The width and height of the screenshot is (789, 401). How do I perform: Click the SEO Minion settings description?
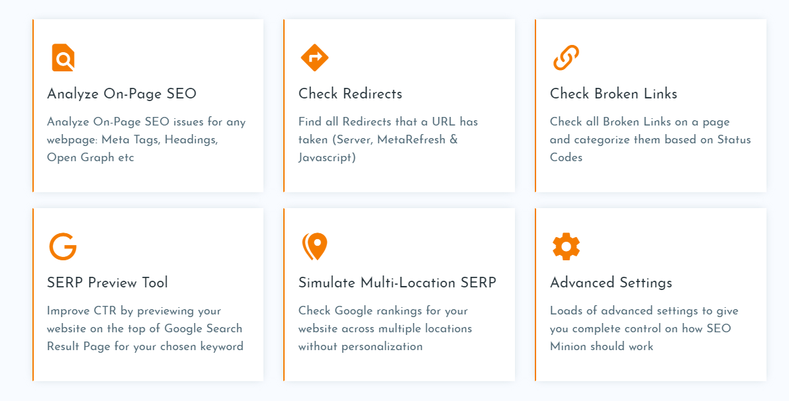pyautogui.click(x=644, y=328)
